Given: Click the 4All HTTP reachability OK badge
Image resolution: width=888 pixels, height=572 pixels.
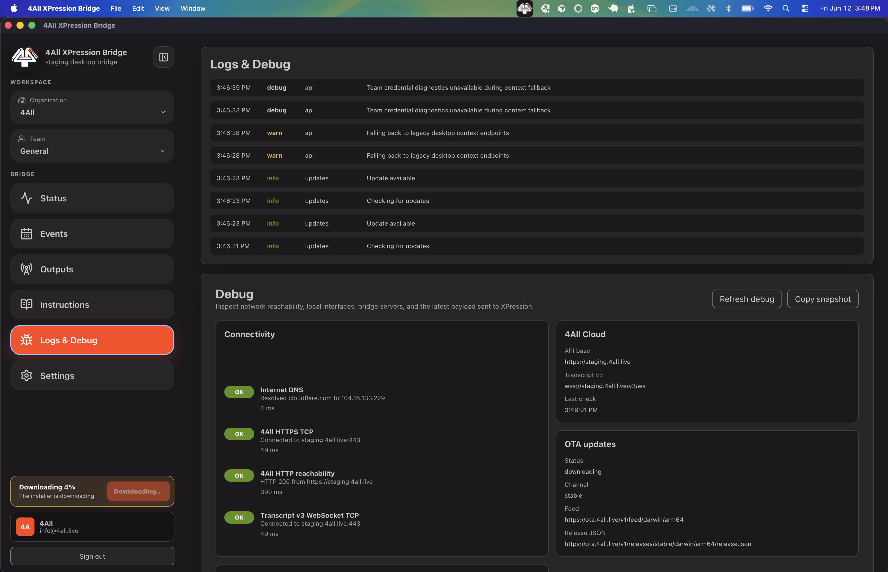Looking at the screenshot, I should 239,476.
